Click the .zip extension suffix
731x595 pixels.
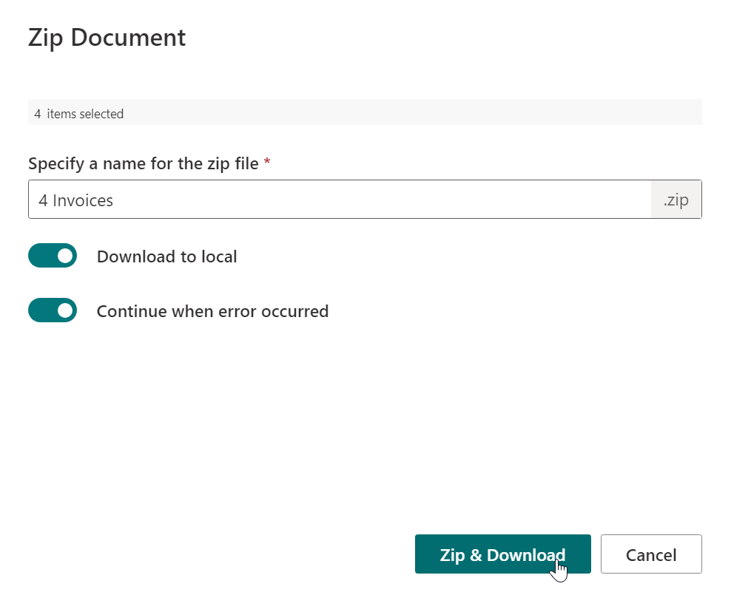coord(676,200)
